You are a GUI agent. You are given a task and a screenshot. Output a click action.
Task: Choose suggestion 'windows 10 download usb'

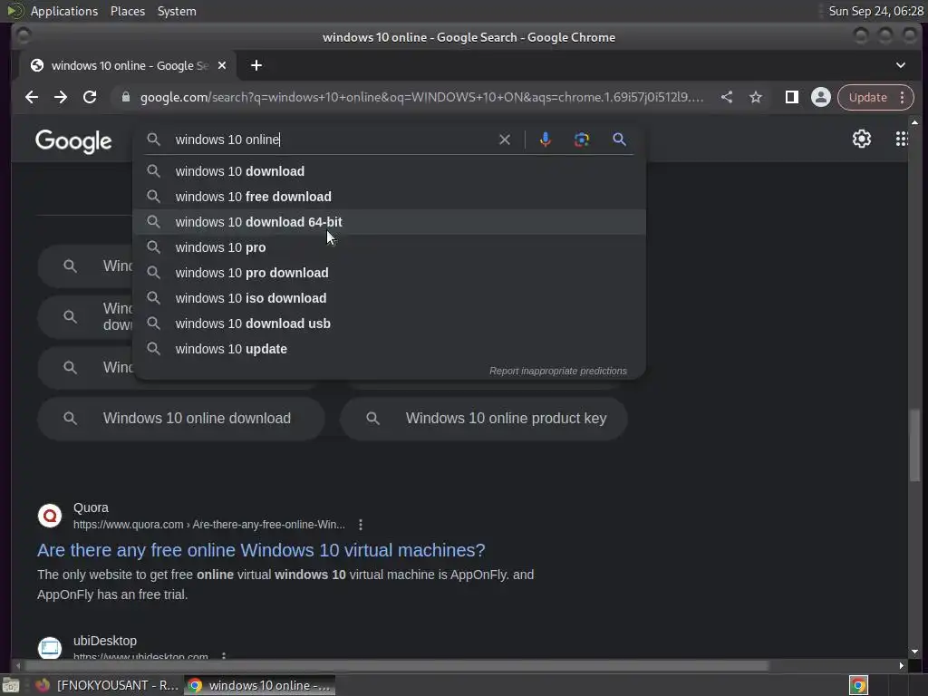point(390,324)
